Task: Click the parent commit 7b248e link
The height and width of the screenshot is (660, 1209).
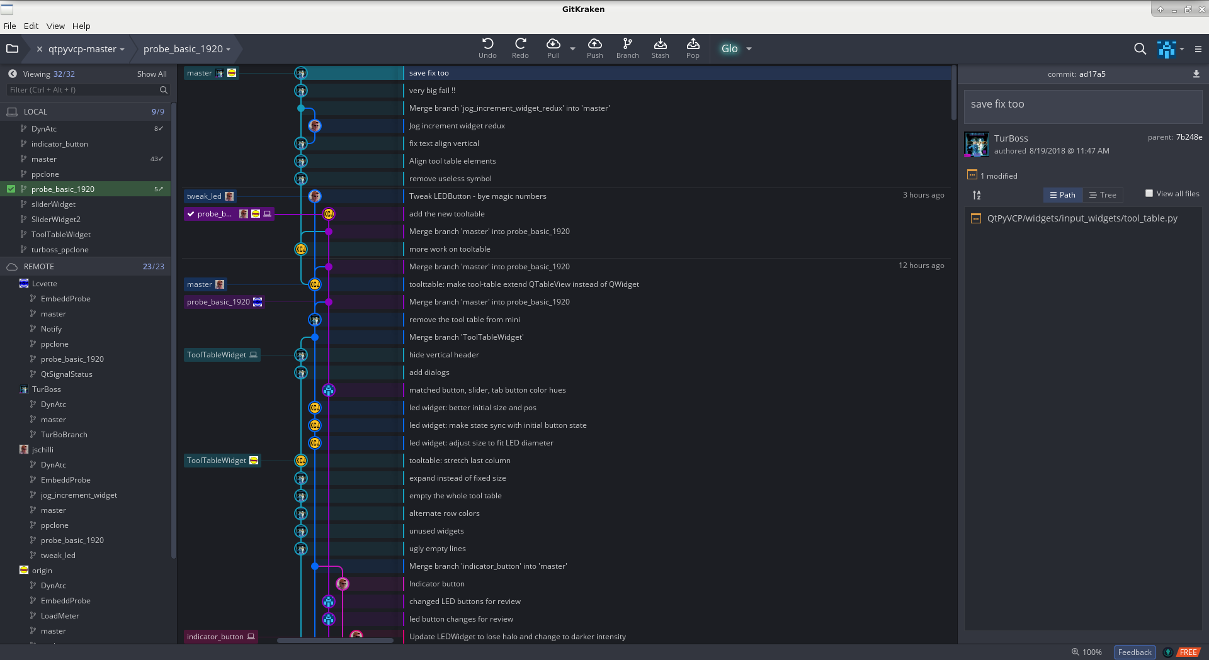Action: click(x=1189, y=137)
